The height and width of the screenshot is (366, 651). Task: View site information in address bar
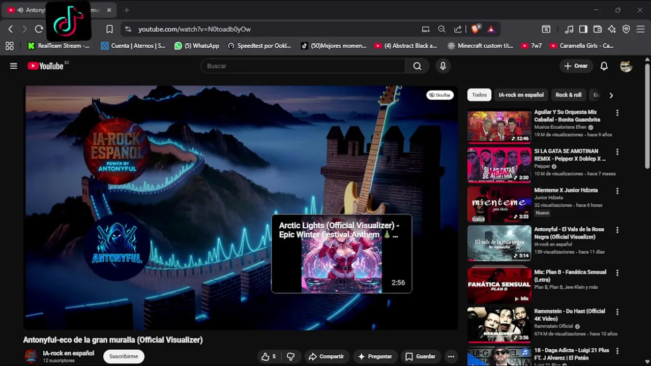pyautogui.click(x=128, y=29)
